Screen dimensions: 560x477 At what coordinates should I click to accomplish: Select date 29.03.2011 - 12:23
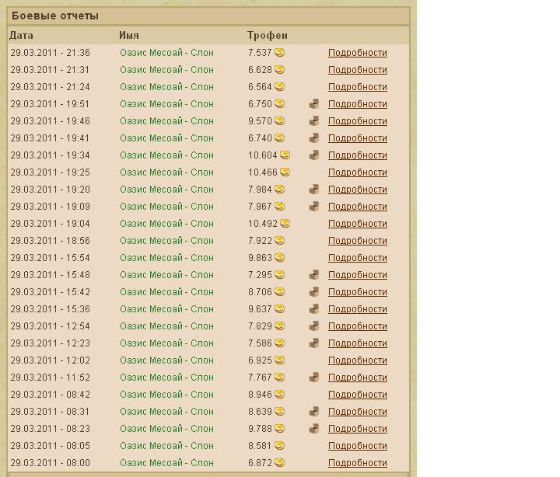click(x=50, y=343)
